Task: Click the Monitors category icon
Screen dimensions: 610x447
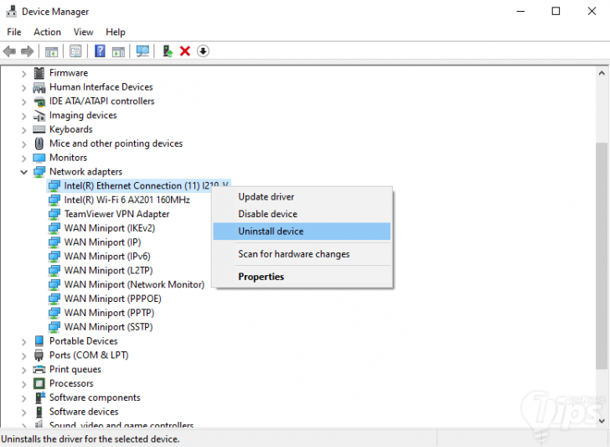Action: tap(39, 158)
